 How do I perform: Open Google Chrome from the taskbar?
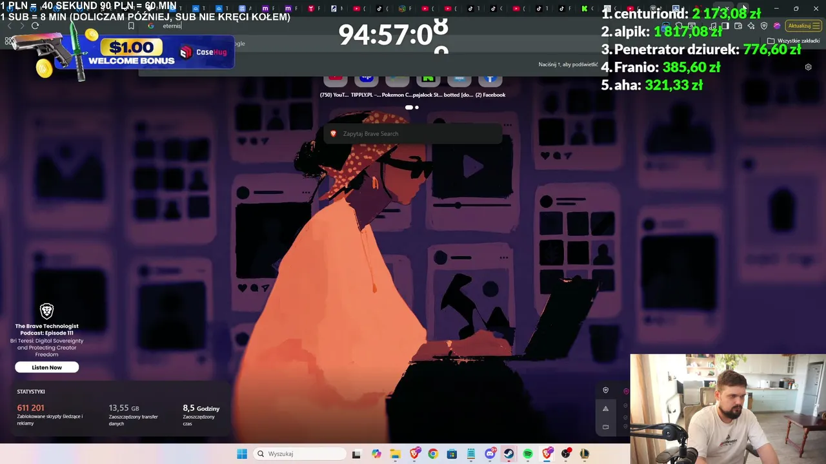433,454
